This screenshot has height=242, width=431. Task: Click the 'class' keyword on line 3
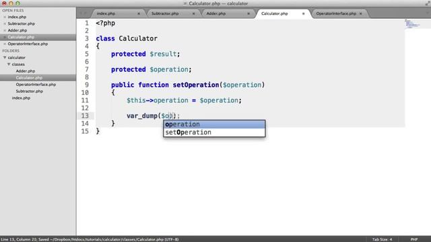click(105, 38)
